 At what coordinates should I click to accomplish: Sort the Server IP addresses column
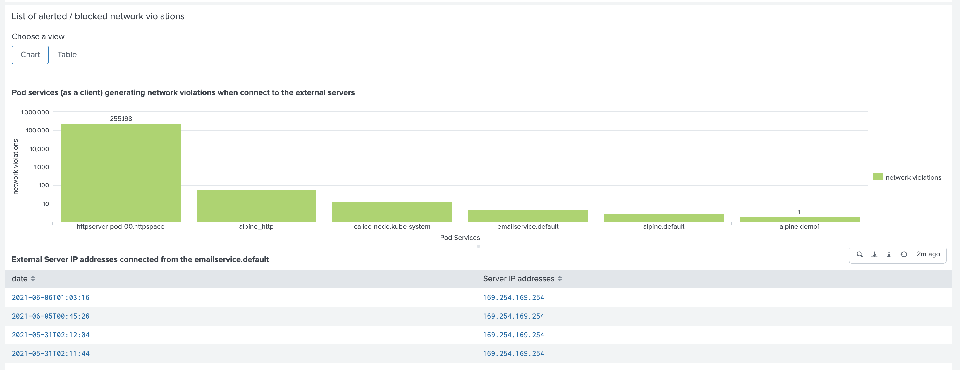[x=559, y=279]
